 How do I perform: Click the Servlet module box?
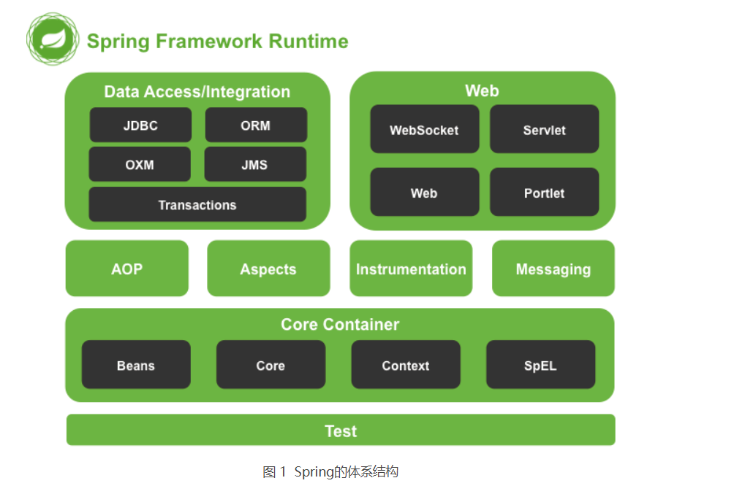pos(545,129)
